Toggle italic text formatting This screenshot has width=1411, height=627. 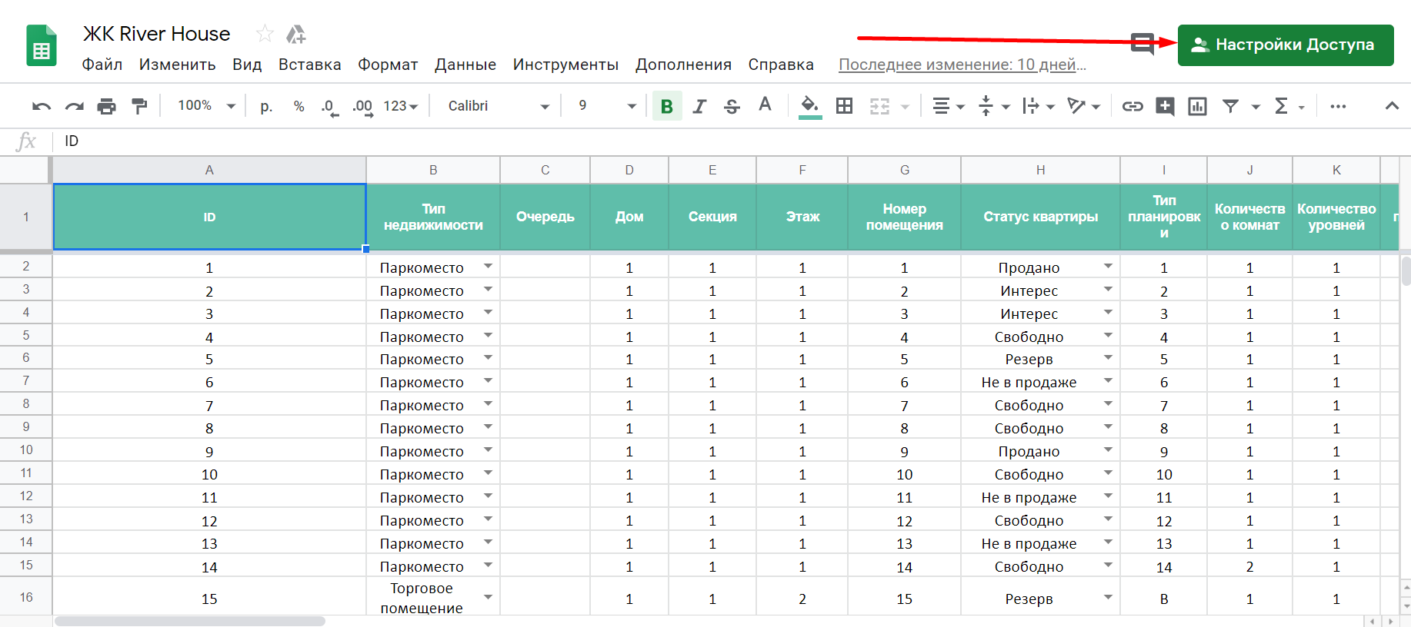coord(699,106)
